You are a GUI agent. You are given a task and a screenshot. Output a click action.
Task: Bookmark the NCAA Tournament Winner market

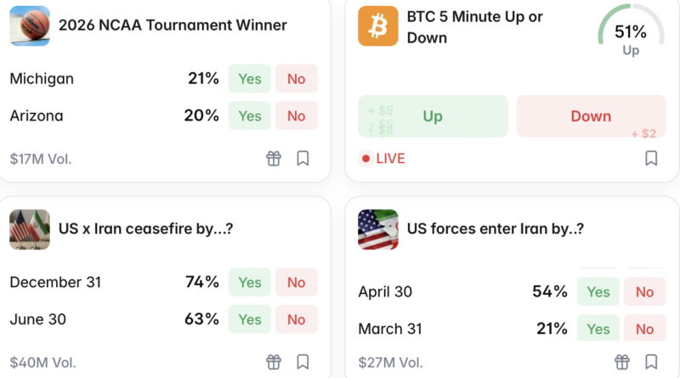tap(303, 158)
